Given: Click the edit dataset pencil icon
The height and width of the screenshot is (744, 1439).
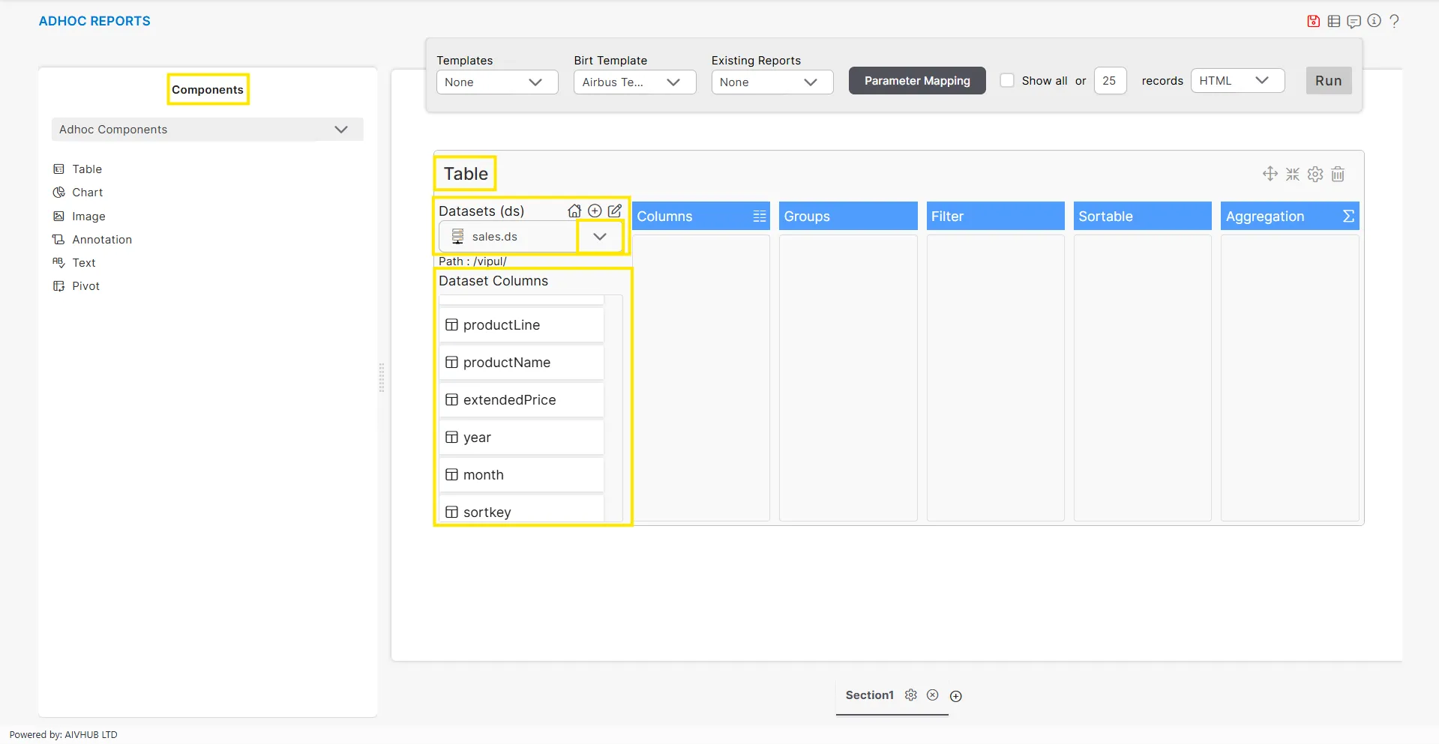Looking at the screenshot, I should (x=615, y=211).
